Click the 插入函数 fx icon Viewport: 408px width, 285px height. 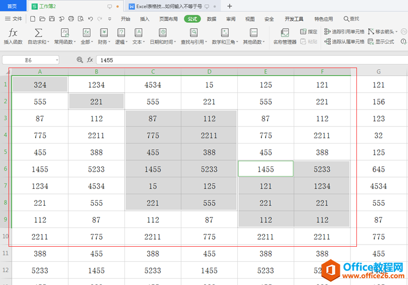(x=13, y=33)
